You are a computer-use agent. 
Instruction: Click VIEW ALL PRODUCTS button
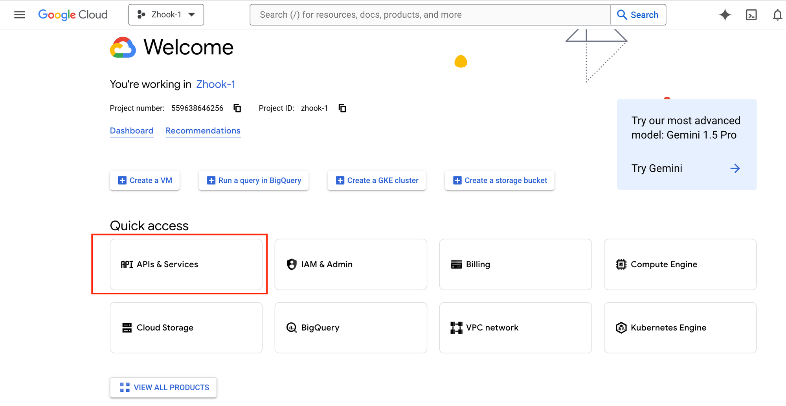tap(163, 388)
